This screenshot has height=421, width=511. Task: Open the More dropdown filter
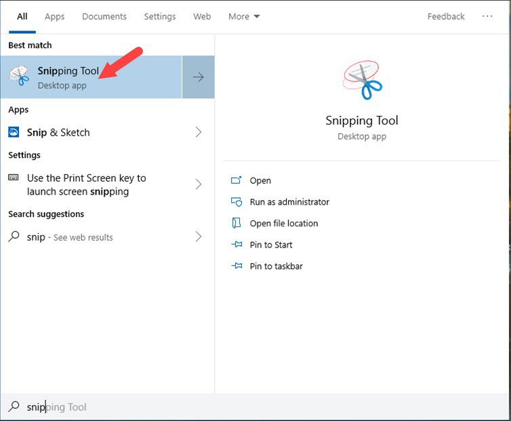[x=244, y=16]
